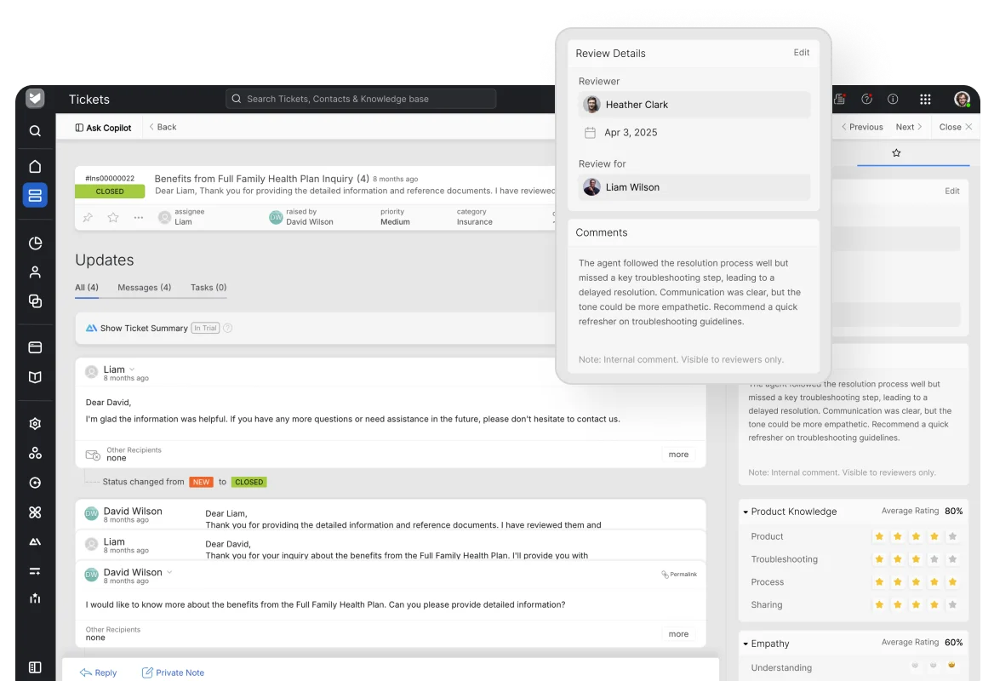Go to the Next ticket
The height and width of the screenshot is (681, 994).
[909, 127]
